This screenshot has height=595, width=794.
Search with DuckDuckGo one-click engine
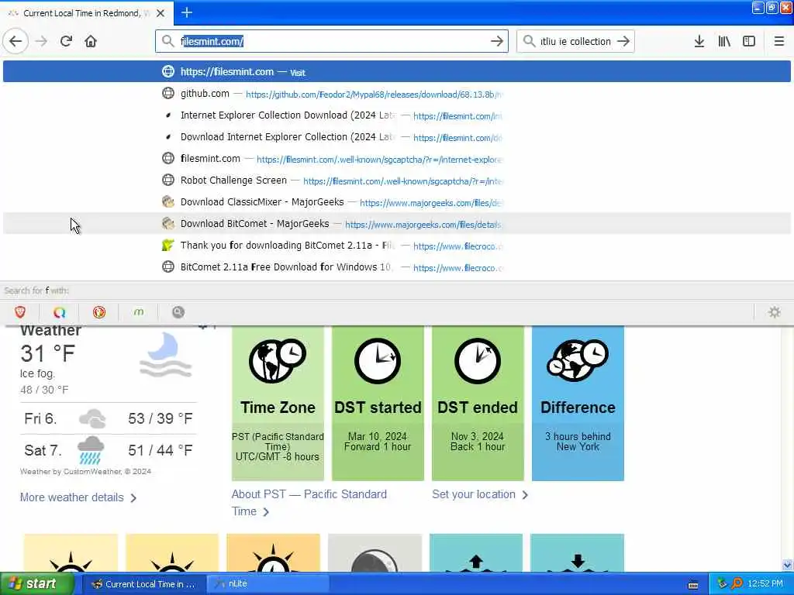[x=98, y=312]
